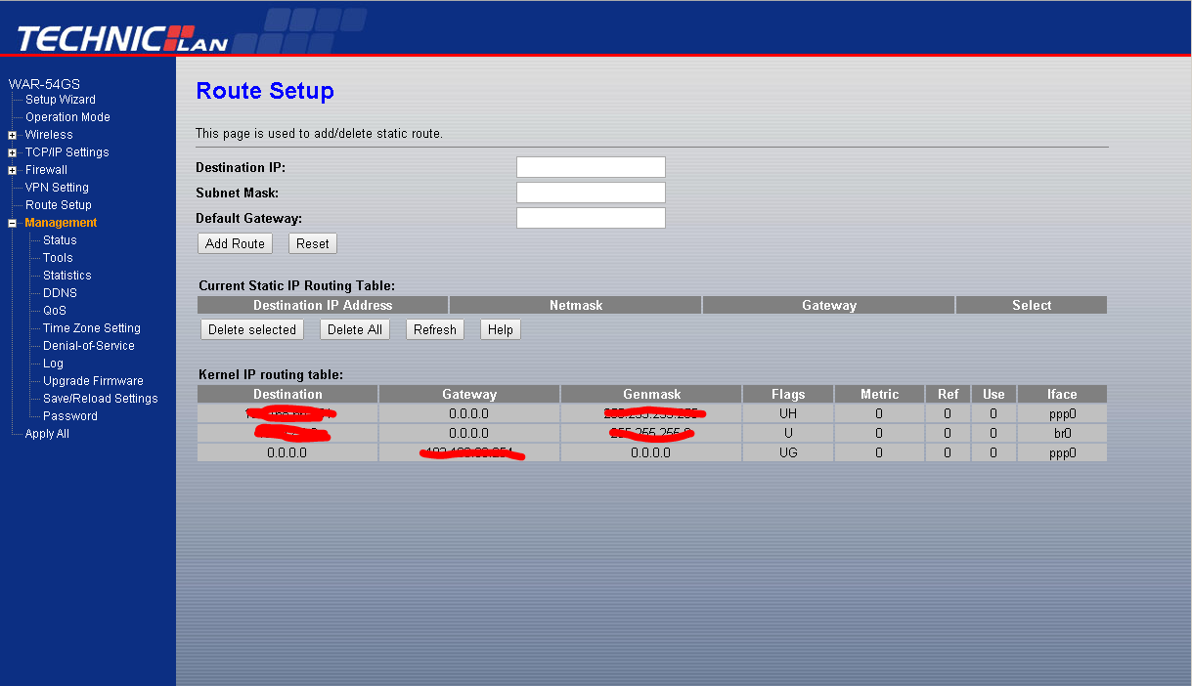This screenshot has height=686, width=1192.
Task: Open Tools under Management
Action: (58, 258)
